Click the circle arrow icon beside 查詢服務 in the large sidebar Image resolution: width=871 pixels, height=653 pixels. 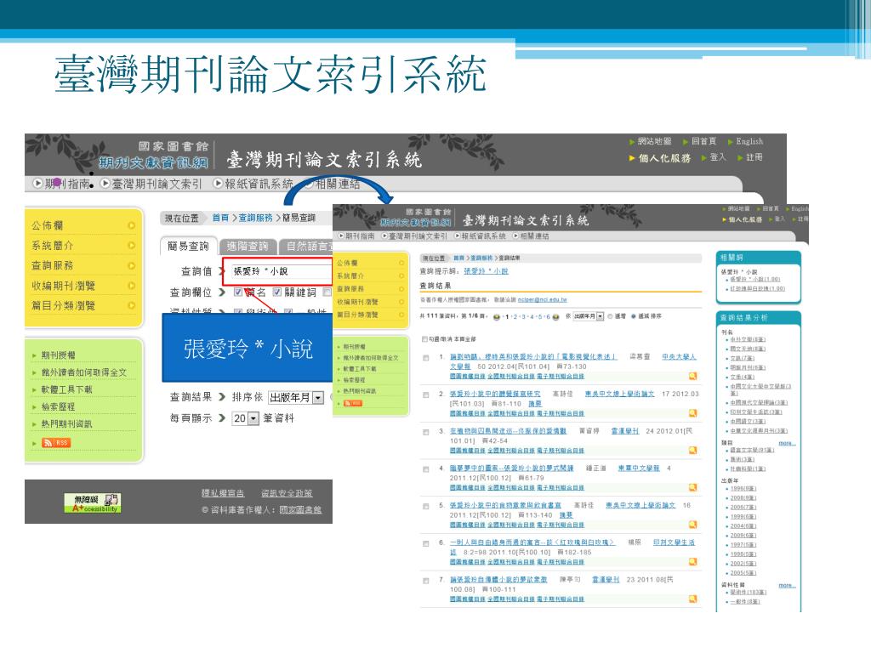(132, 265)
